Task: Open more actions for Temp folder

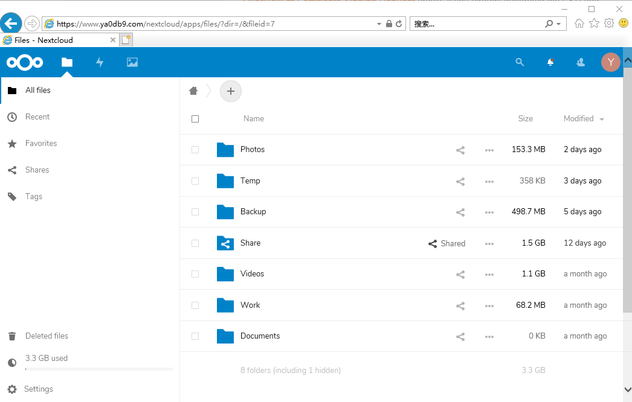Action: pos(489,182)
